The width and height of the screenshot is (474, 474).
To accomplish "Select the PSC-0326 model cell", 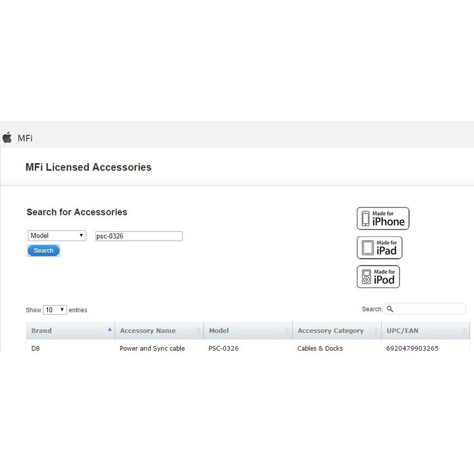I will (223, 348).
